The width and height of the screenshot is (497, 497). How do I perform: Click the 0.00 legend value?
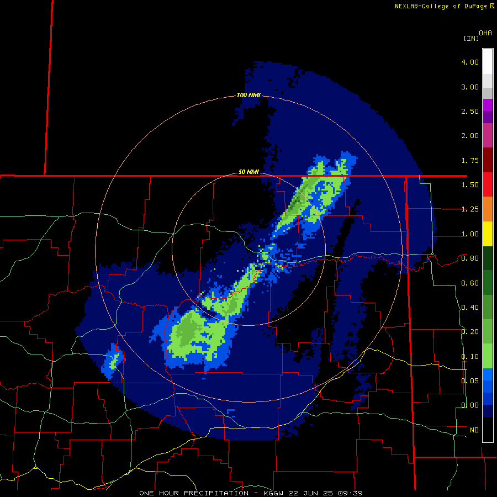(470, 405)
